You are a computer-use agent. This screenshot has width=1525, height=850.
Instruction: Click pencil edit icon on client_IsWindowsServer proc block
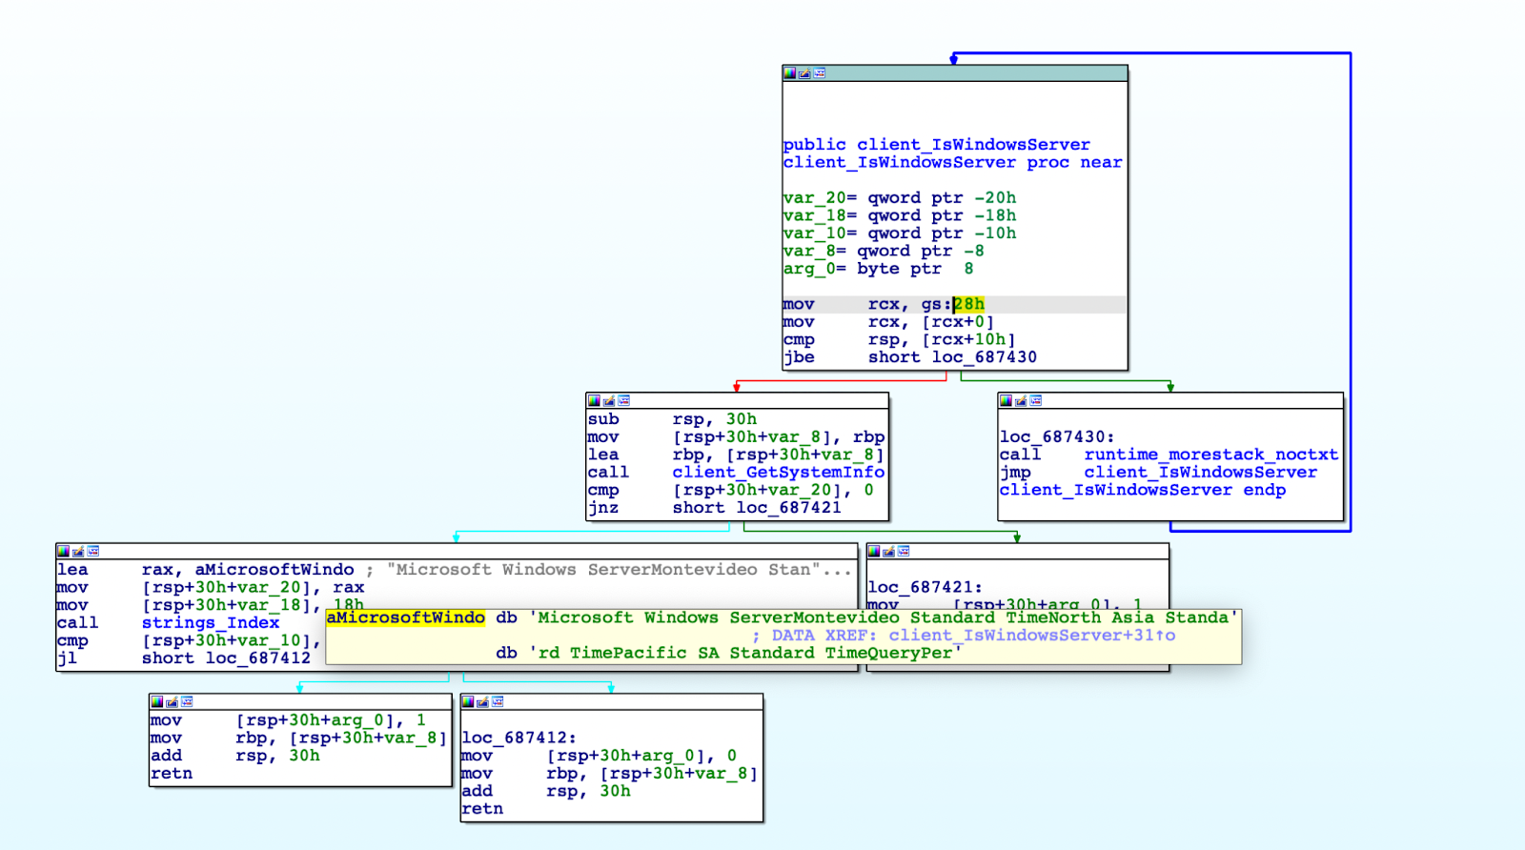pyautogui.click(x=804, y=73)
